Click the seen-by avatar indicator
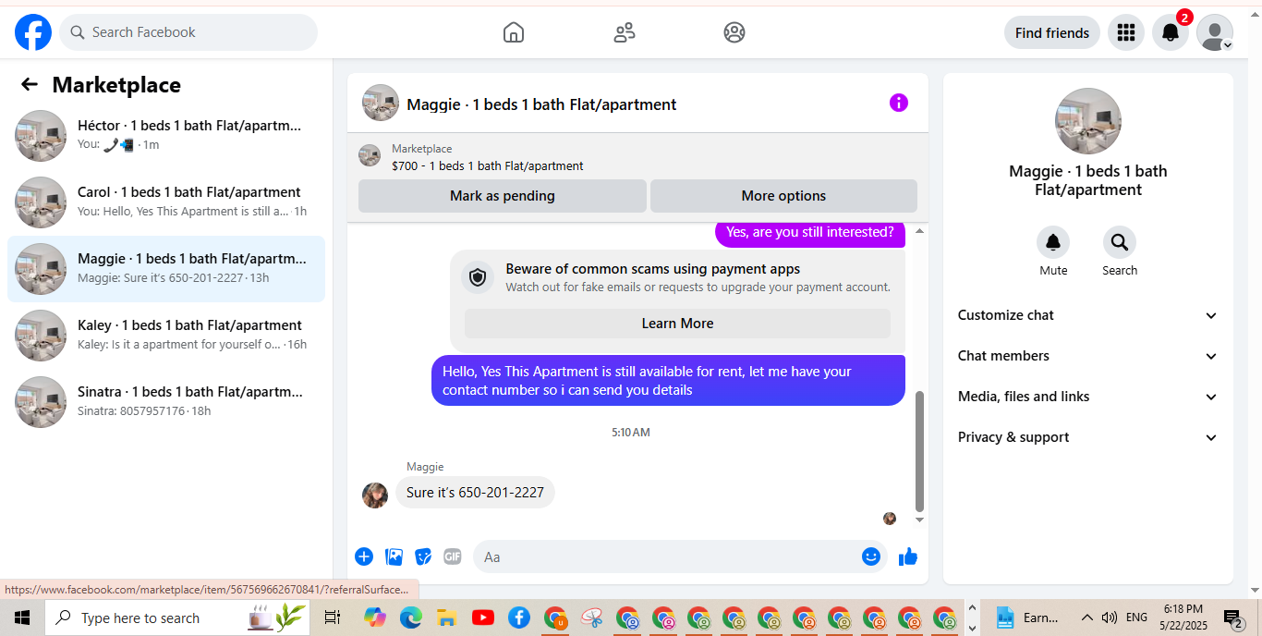Screen dimensions: 1262x636 click(890, 519)
